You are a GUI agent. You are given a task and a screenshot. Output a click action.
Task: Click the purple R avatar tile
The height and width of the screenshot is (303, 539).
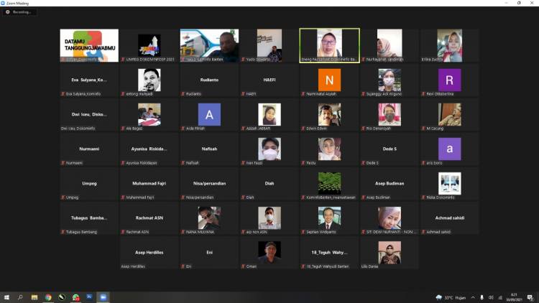[450, 80]
